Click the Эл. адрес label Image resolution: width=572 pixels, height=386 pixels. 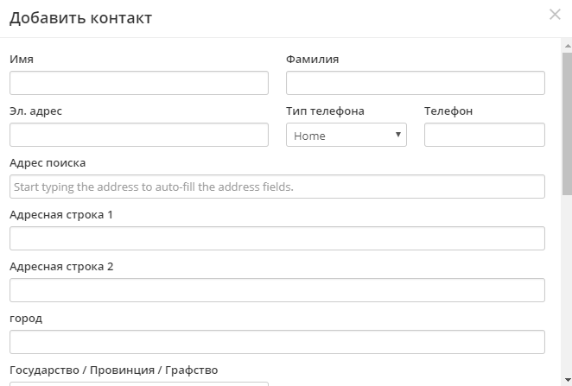[x=35, y=111]
